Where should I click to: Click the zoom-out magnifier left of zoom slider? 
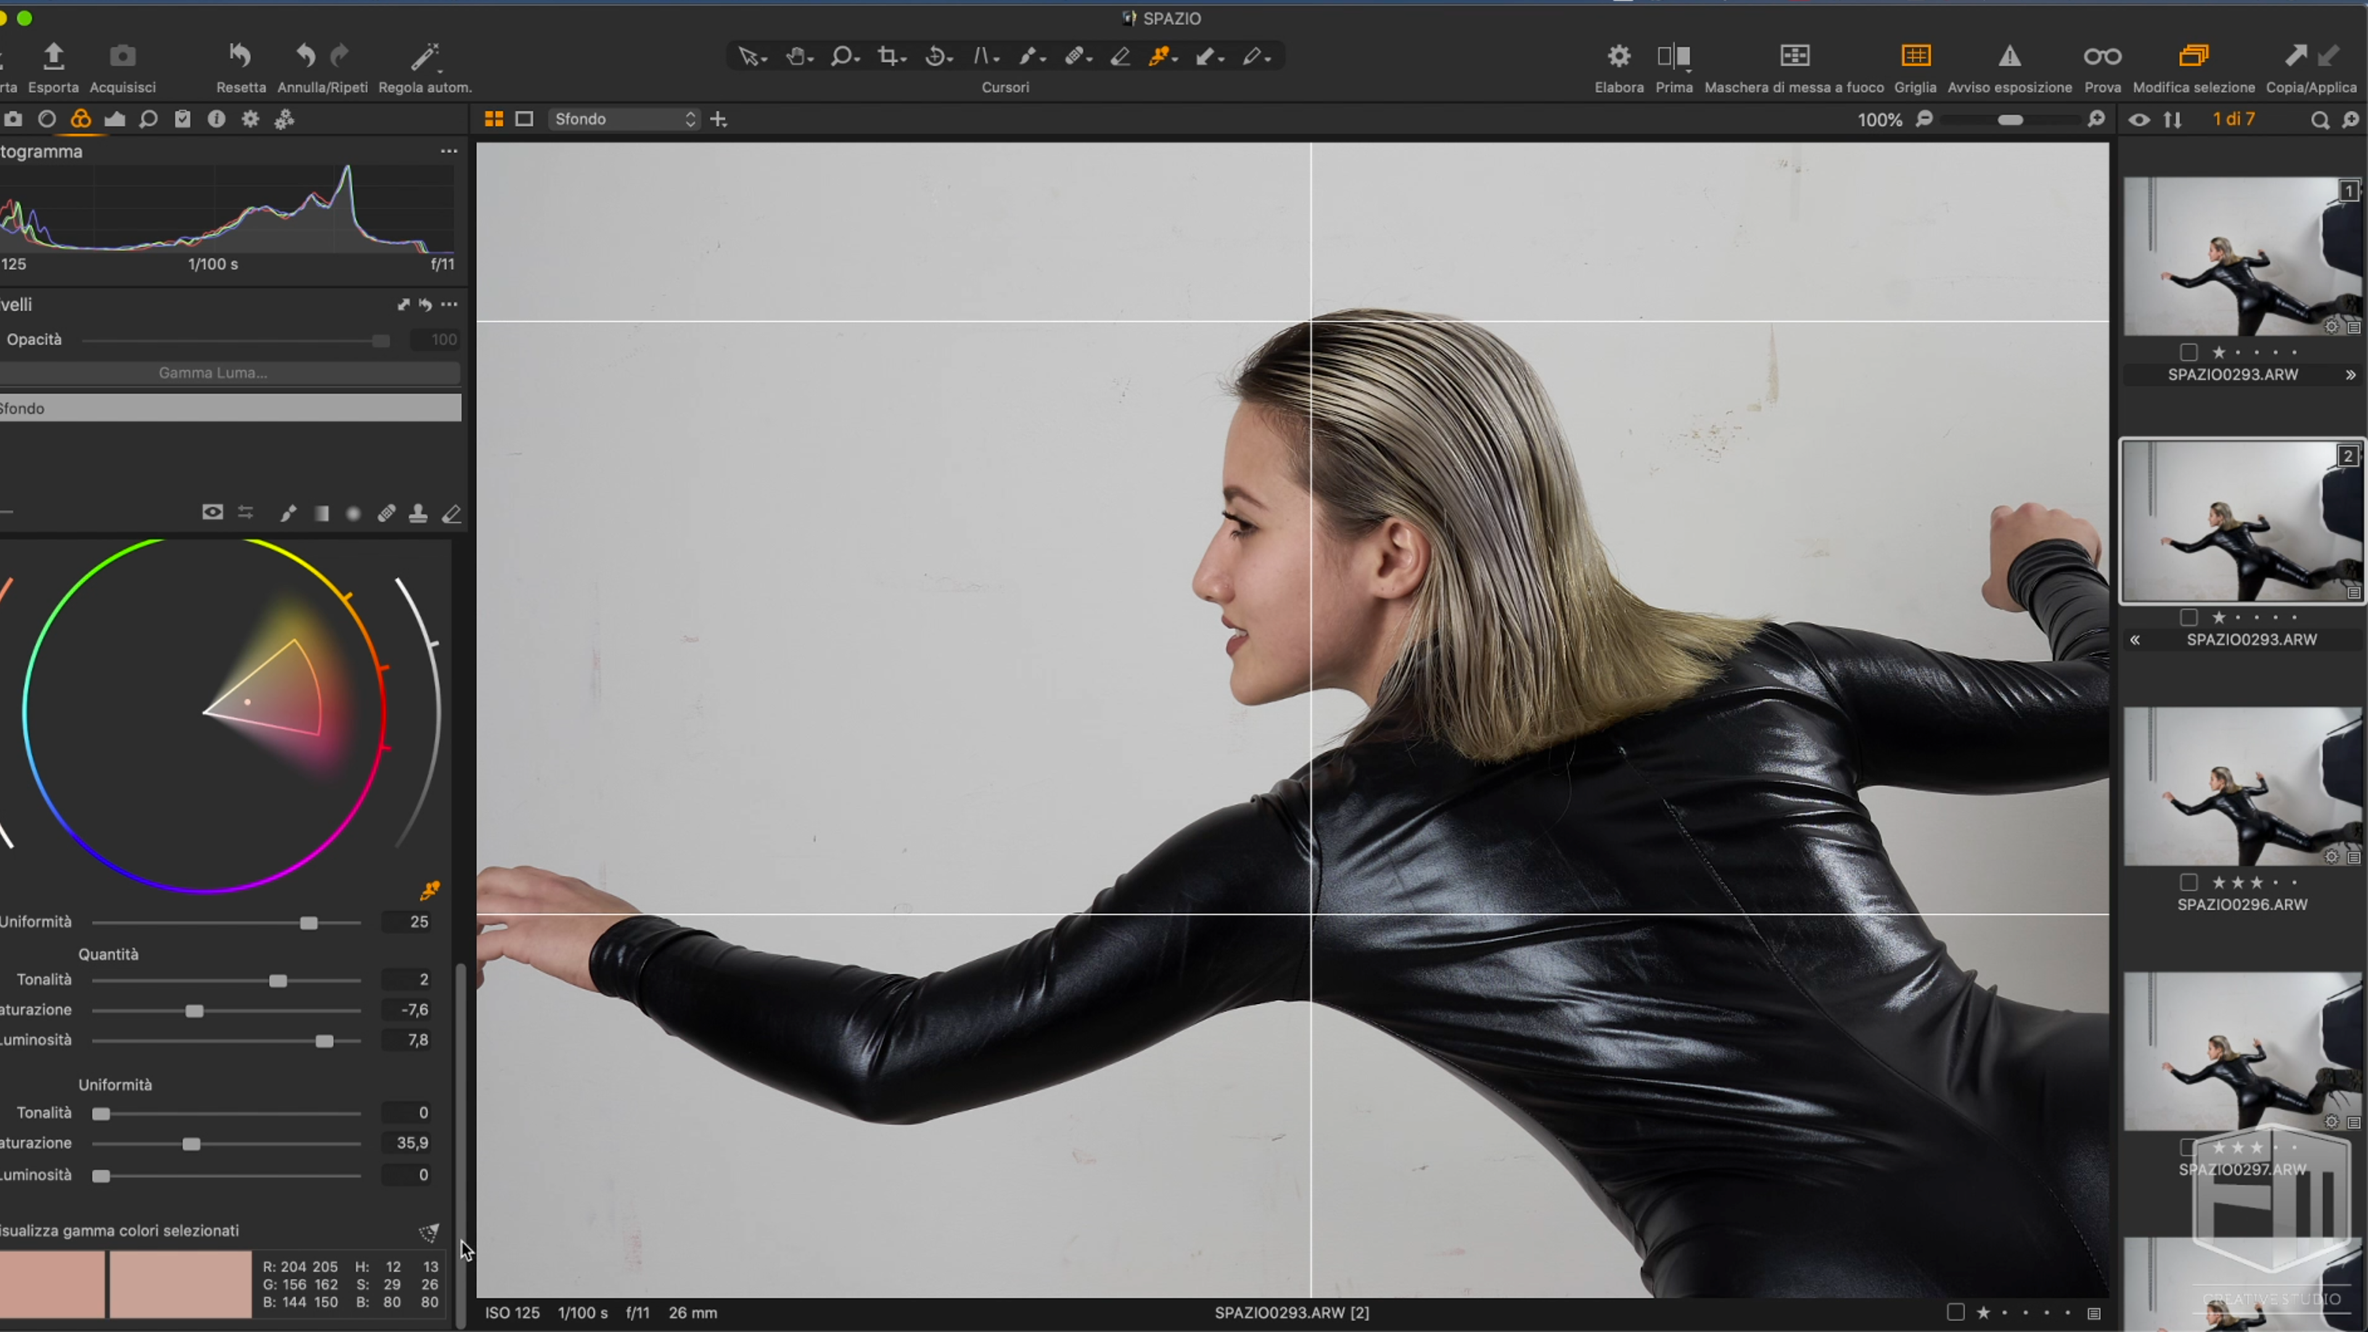tap(1924, 120)
